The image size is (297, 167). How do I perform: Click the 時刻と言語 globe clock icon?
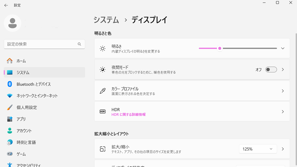tap(10, 143)
